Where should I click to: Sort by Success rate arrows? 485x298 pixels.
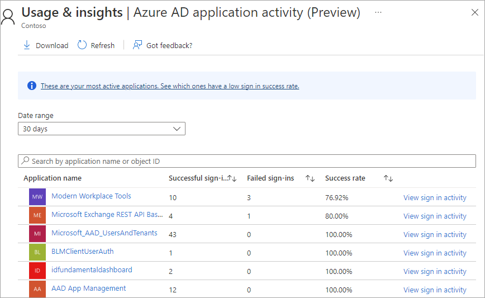point(388,178)
